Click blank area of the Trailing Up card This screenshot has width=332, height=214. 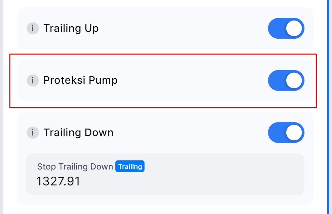coord(182,28)
